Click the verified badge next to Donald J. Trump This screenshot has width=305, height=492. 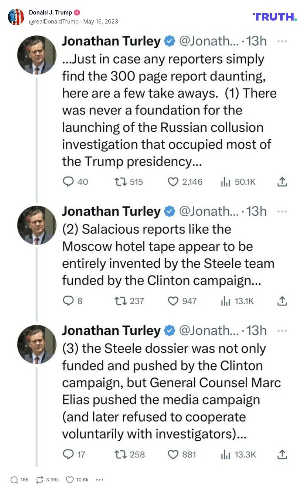[x=77, y=13]
